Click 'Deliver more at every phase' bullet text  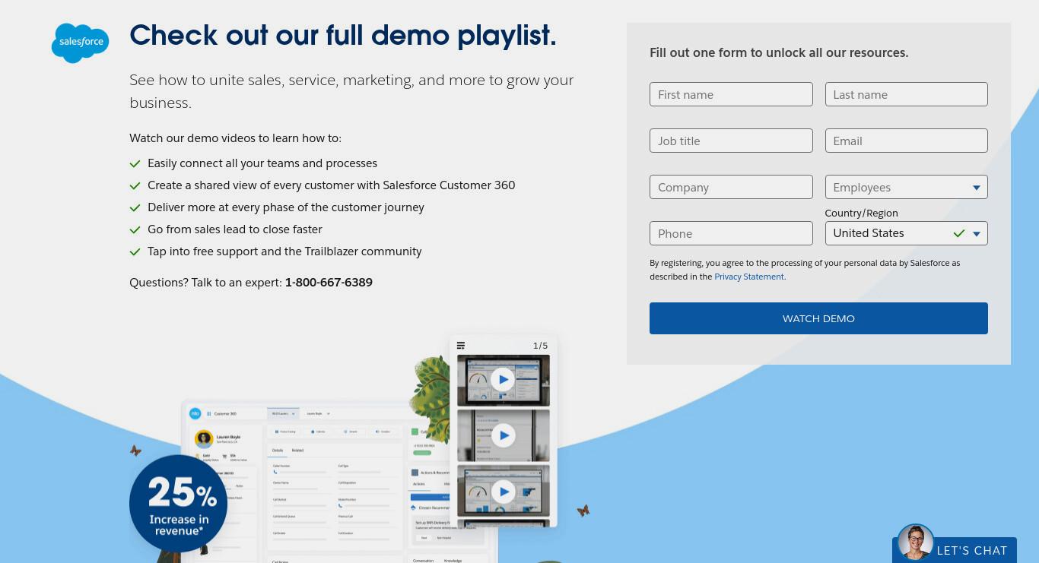pyautogui.click(x=286, y=207)
